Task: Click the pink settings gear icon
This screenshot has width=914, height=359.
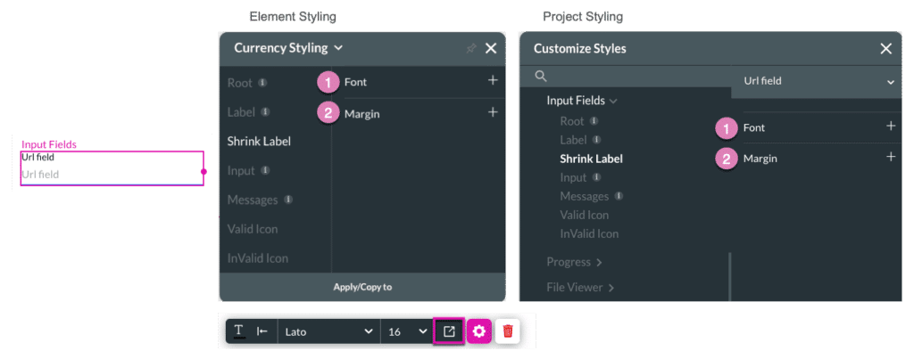Action: tap(479, 331)
